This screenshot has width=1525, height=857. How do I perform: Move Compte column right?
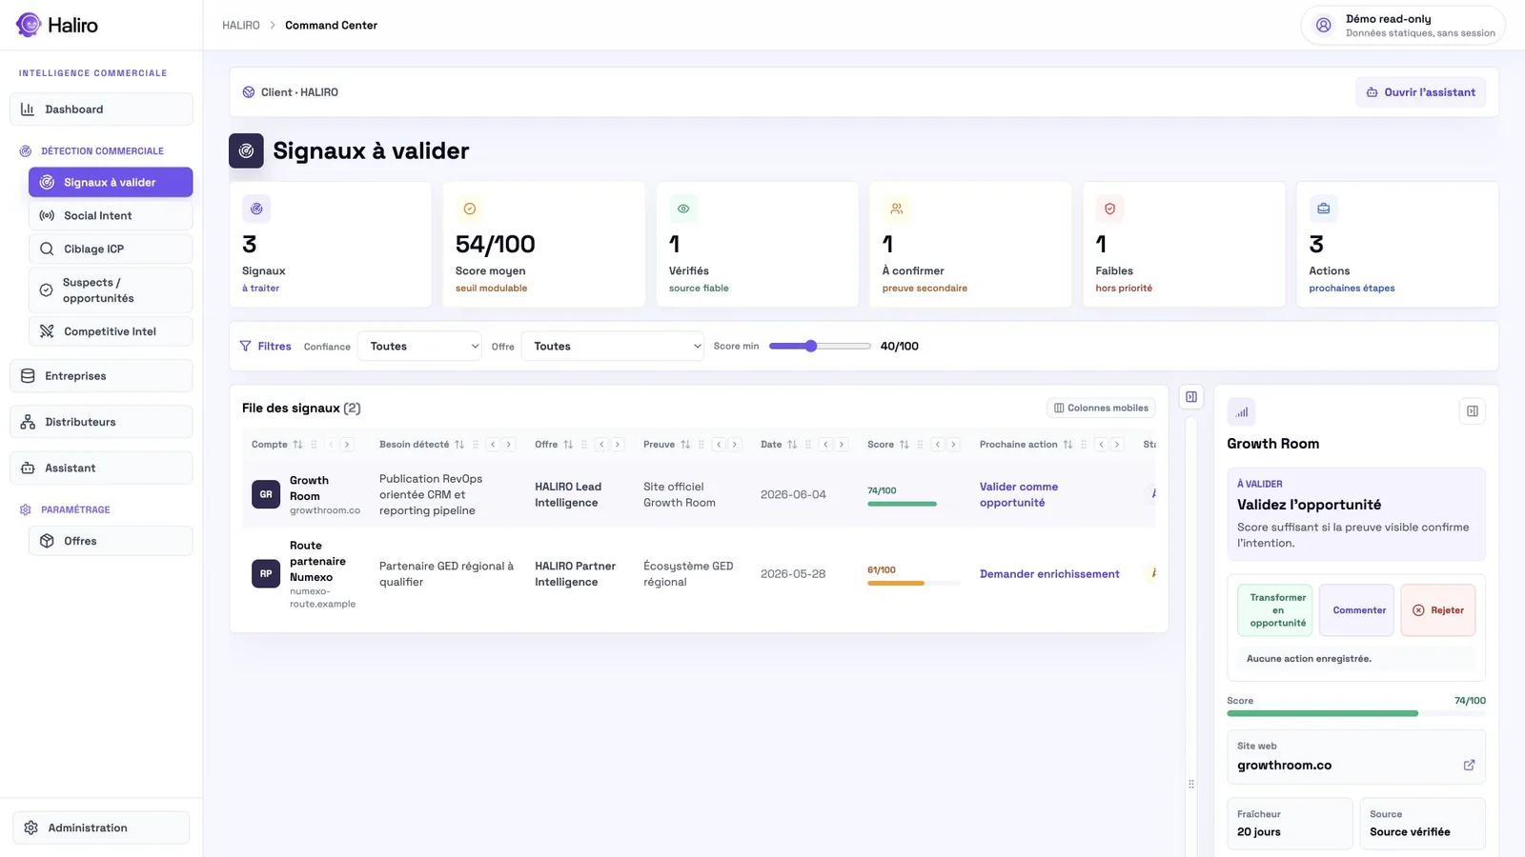[347, 445]
